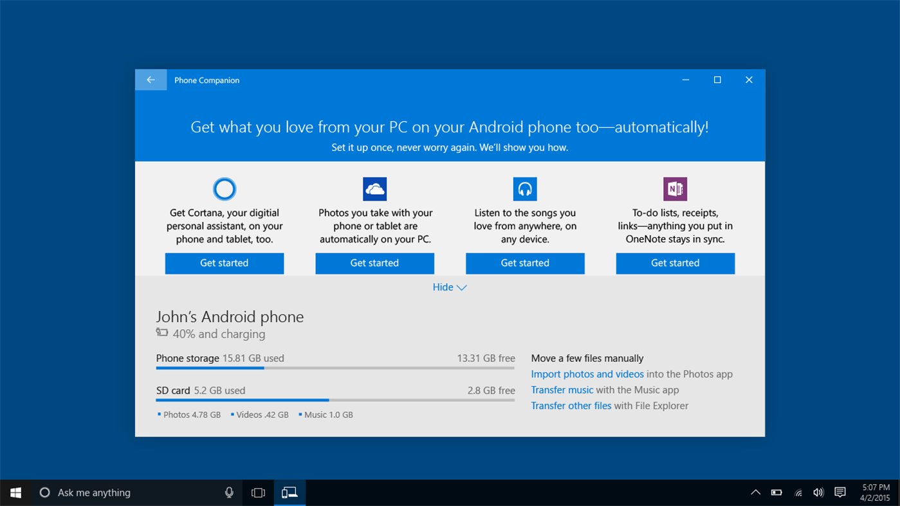
Task: Click the Photos 4.78 GB legend entry
Action: tap(189, 415)
